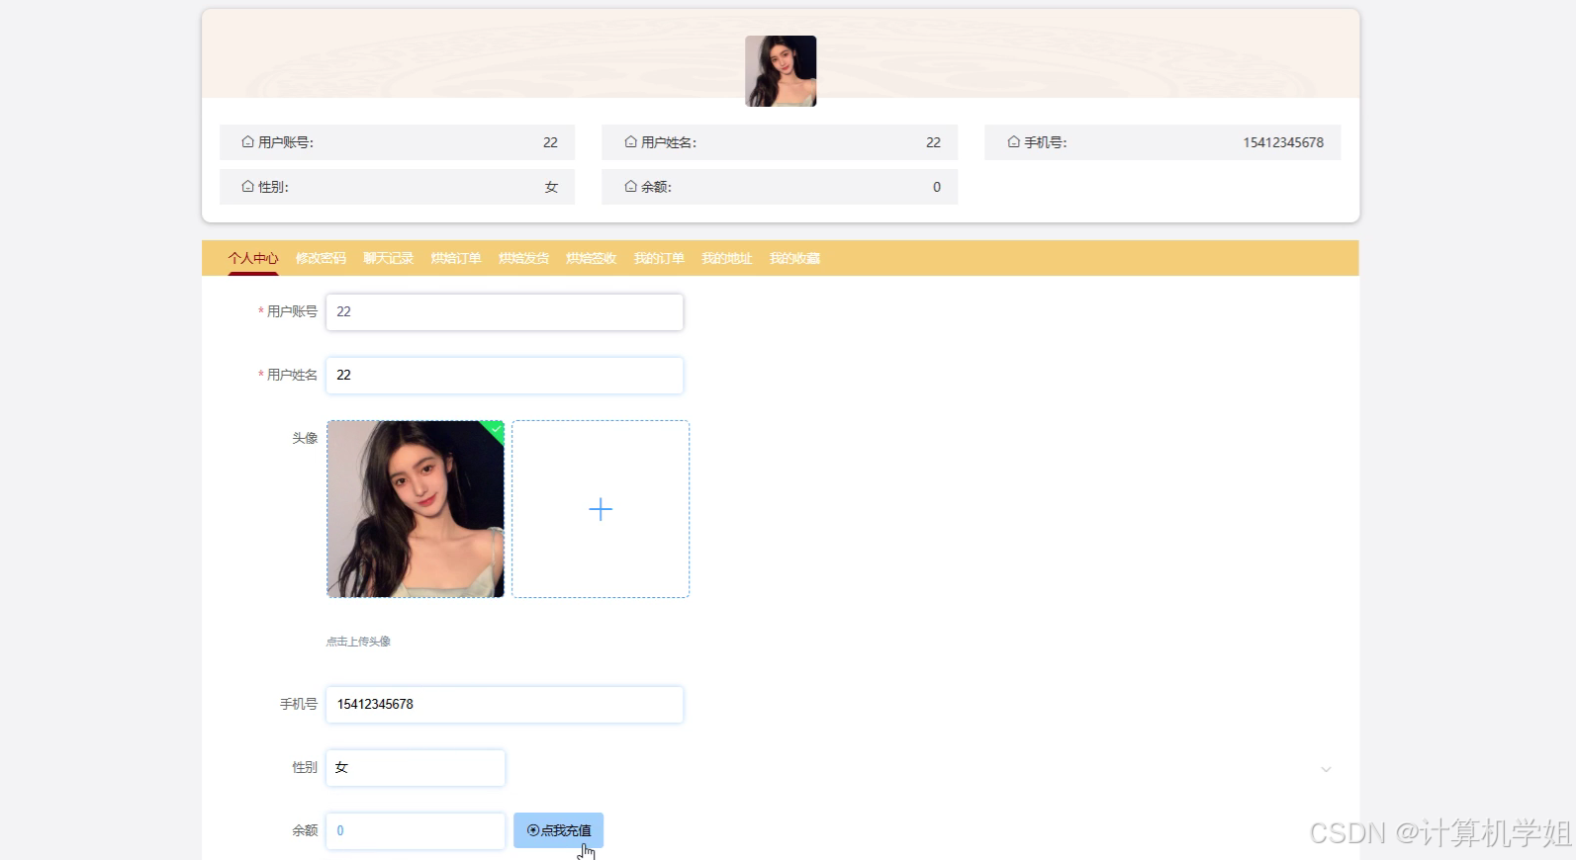Image resolution: width=1576 pixels, height=860 pixels.
Task: Open the 烘焙签收 tab
Action: coord(591,258)
